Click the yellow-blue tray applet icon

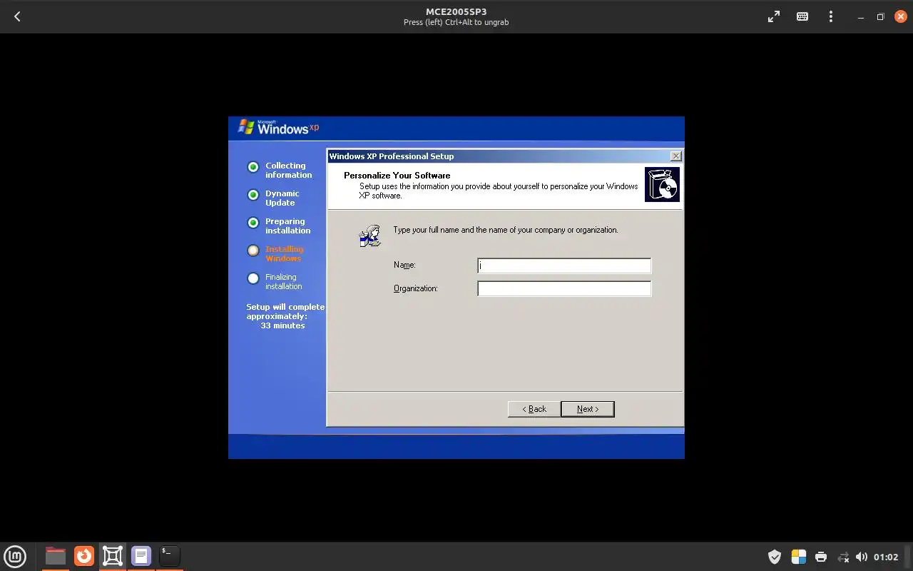799,557
